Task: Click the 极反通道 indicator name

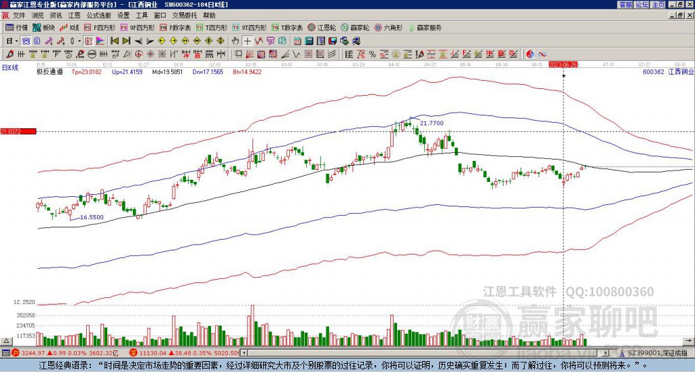Action: 50,71
